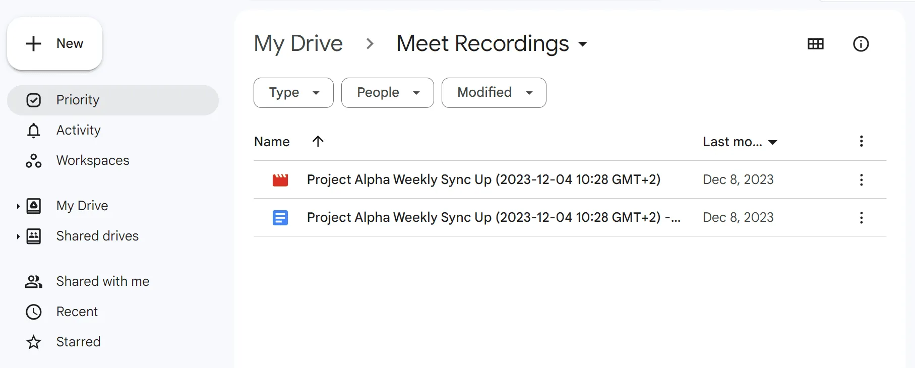Click the Recent clock icon
The width and height of the screenshot is (915, 368).
34,312
